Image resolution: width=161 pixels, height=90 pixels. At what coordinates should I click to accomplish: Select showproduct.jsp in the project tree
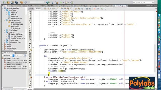(x=16, y=18)
